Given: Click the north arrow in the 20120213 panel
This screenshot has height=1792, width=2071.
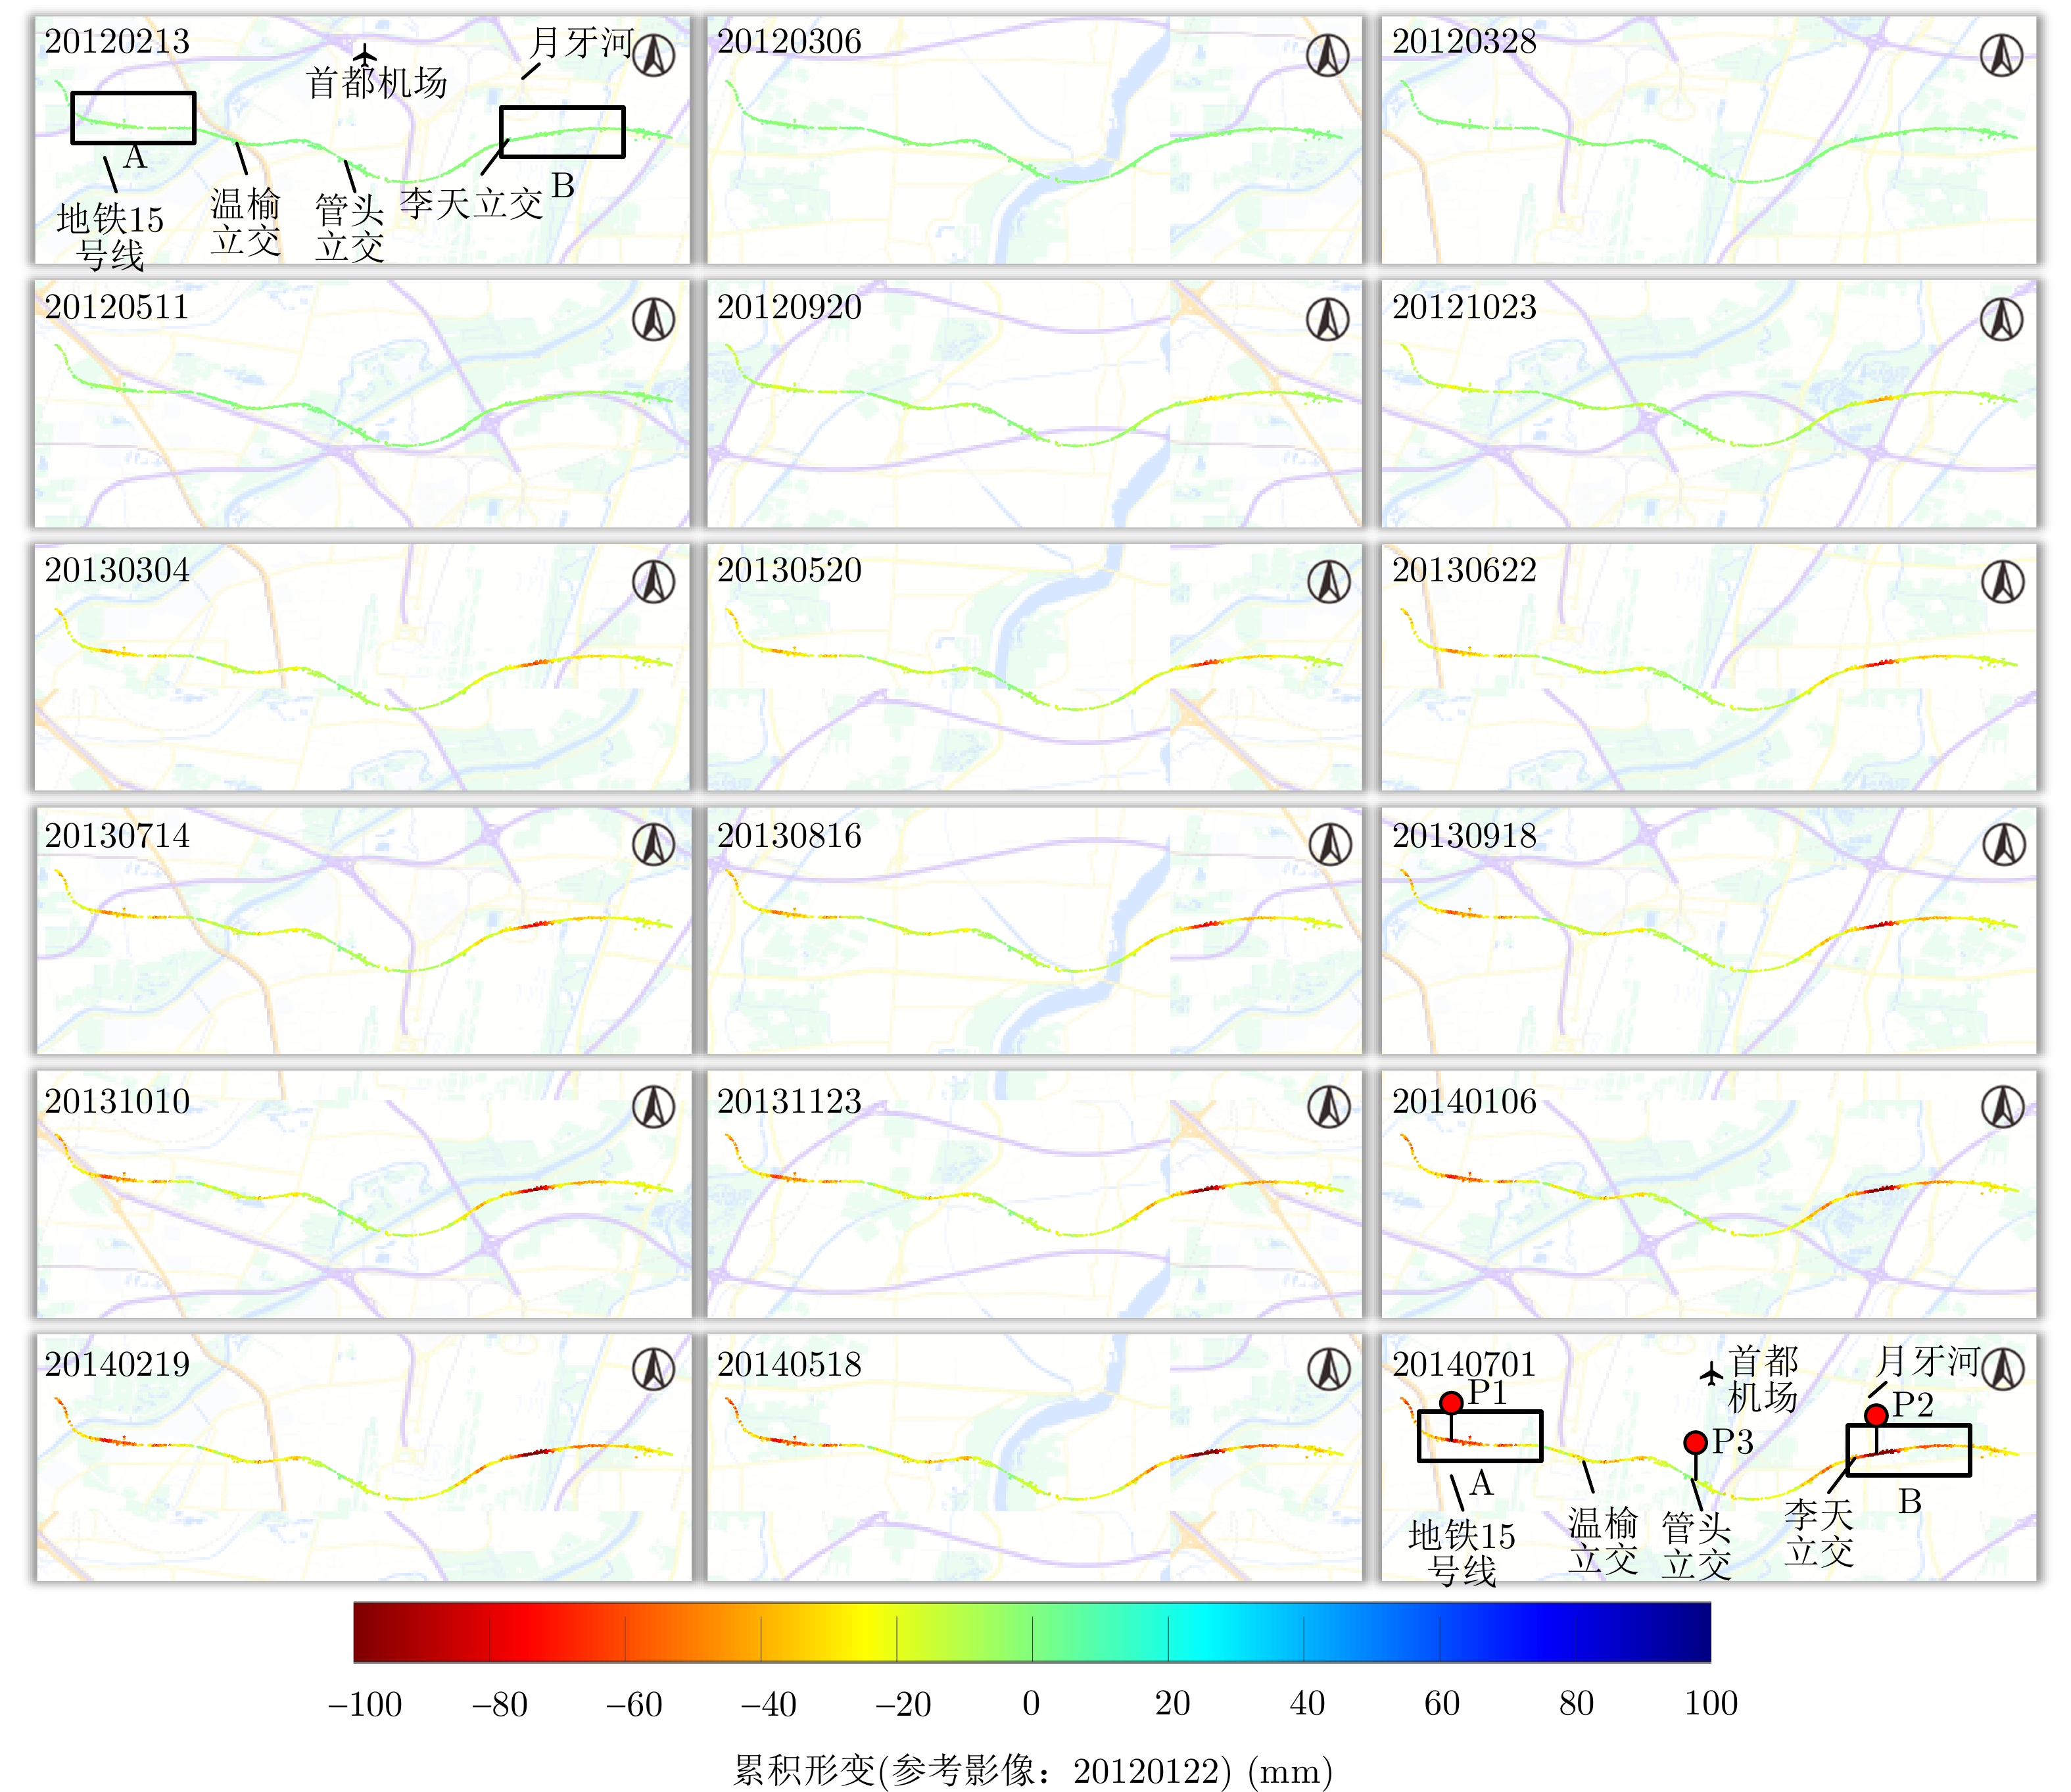Looking at the screenshot, I should [x=654, y=55].
